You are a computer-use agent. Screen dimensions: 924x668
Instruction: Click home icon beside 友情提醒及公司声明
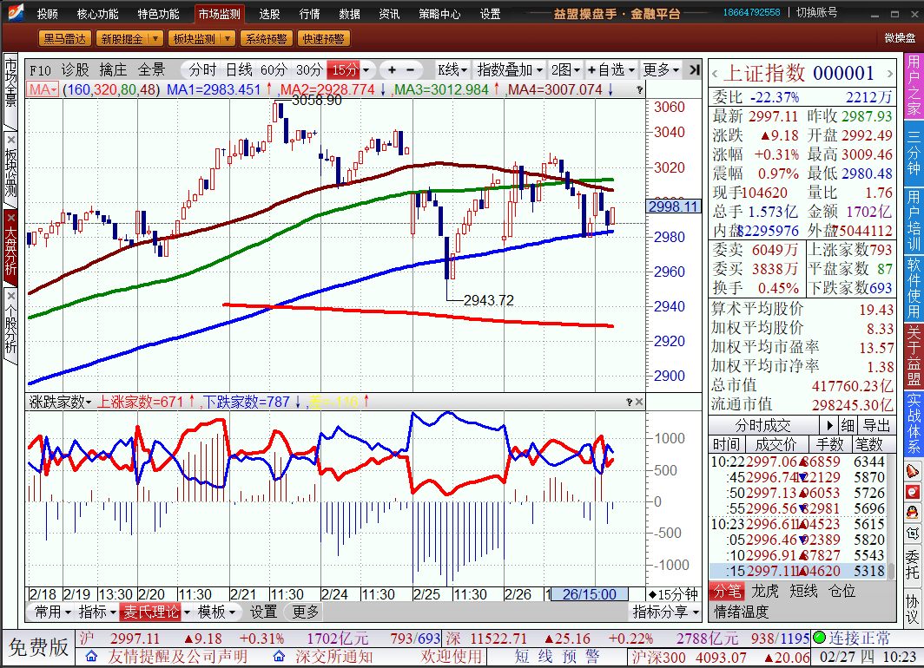pos(91,656)
